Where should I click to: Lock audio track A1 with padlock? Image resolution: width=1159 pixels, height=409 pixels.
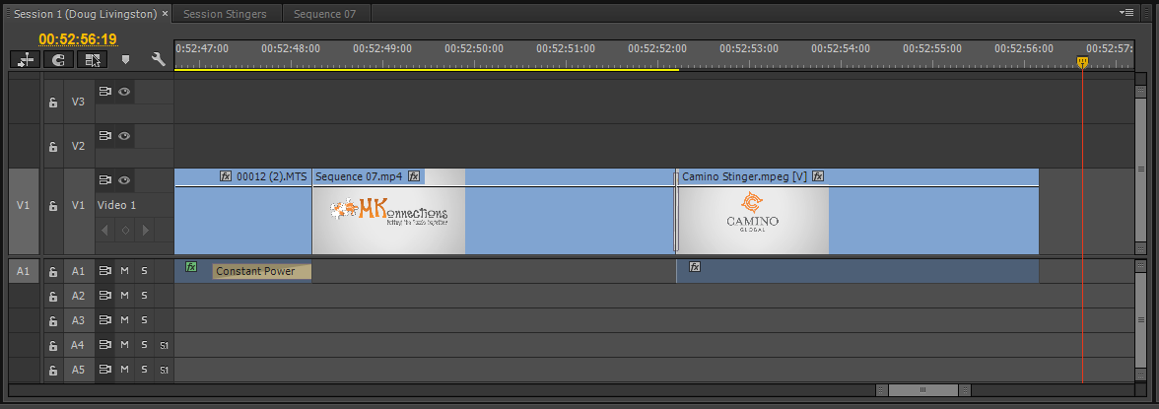coord(53,271)
